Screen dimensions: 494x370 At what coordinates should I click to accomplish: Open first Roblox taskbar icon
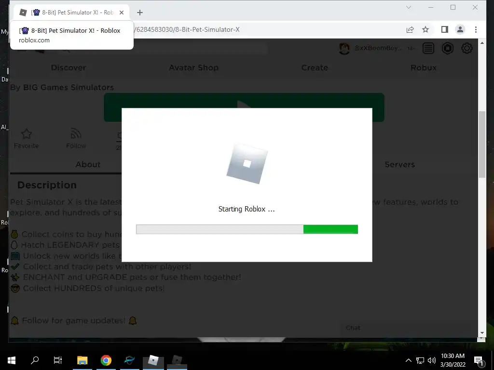[153, 360]
